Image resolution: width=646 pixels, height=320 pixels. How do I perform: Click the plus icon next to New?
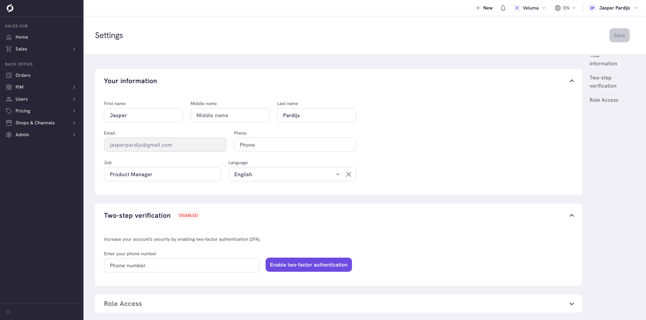(x=478, y=8)
